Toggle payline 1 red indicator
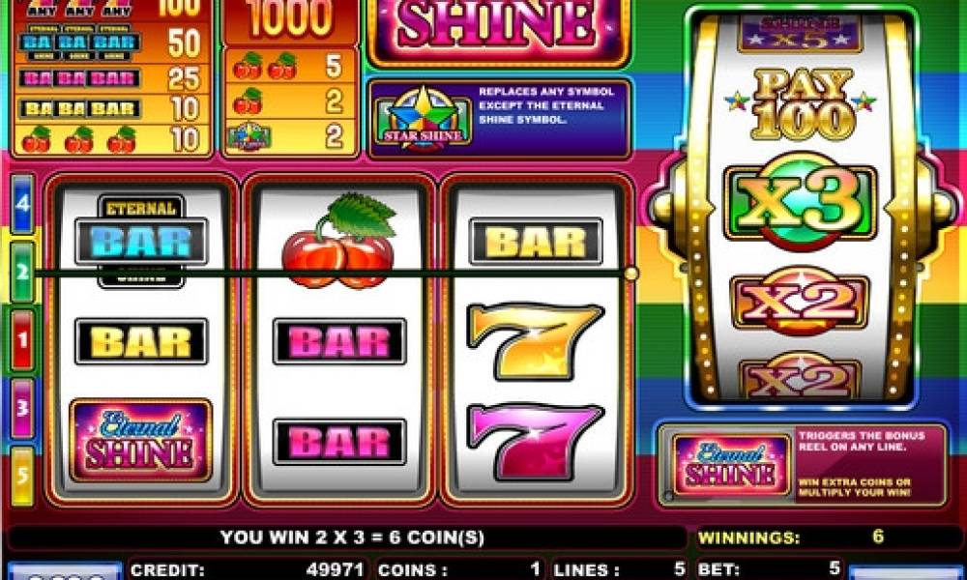The height and width of the screenshot is (580, 967). click(23, 339)
